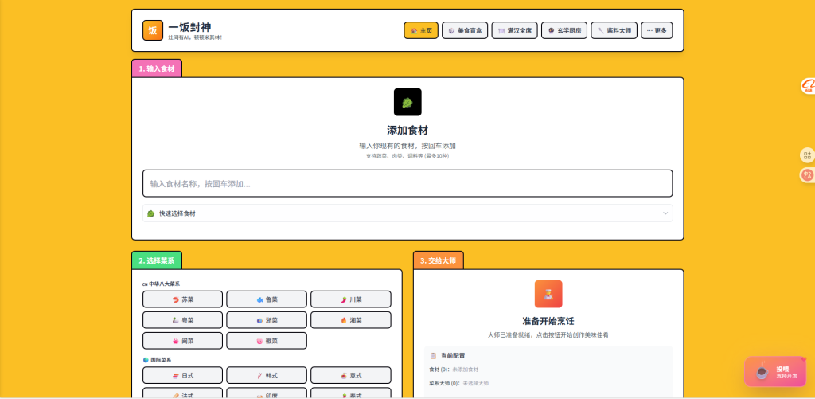
Task: Click the 国际菜系 section label
Action: (x=161, y=360)
